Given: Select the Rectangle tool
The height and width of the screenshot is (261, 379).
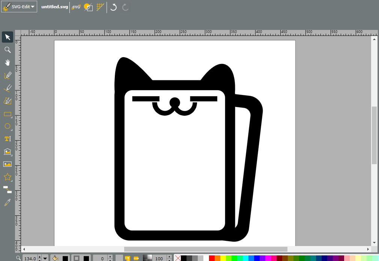Looking at the screenshot, I should 8,114.
